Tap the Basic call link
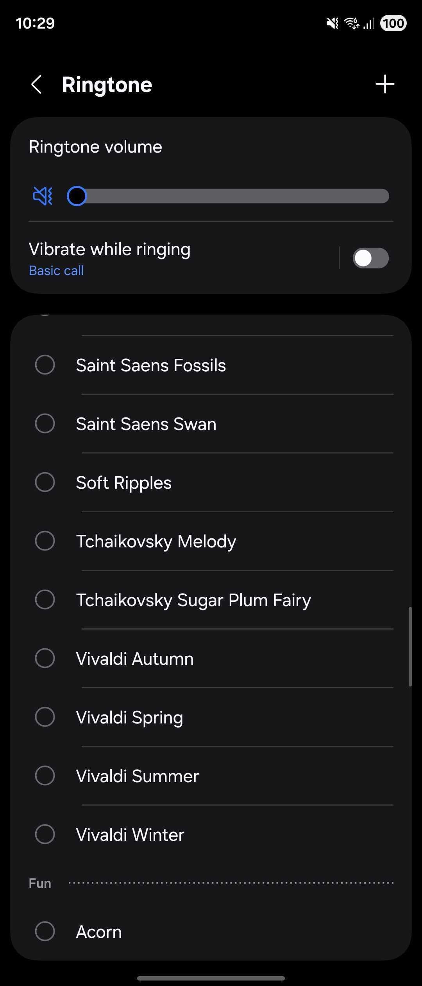422x986 pixels. point(56,271)
